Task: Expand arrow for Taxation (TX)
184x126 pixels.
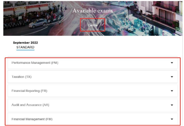Action: point(172,77)
